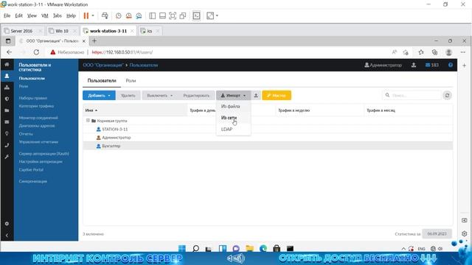The height and width of the screenshot is (265, 472).
Task: Collapse sidebar with the chevron arrow
Action: (7, 236)
